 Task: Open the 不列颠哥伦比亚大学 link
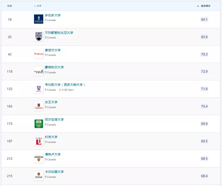(x=59, y=33)
